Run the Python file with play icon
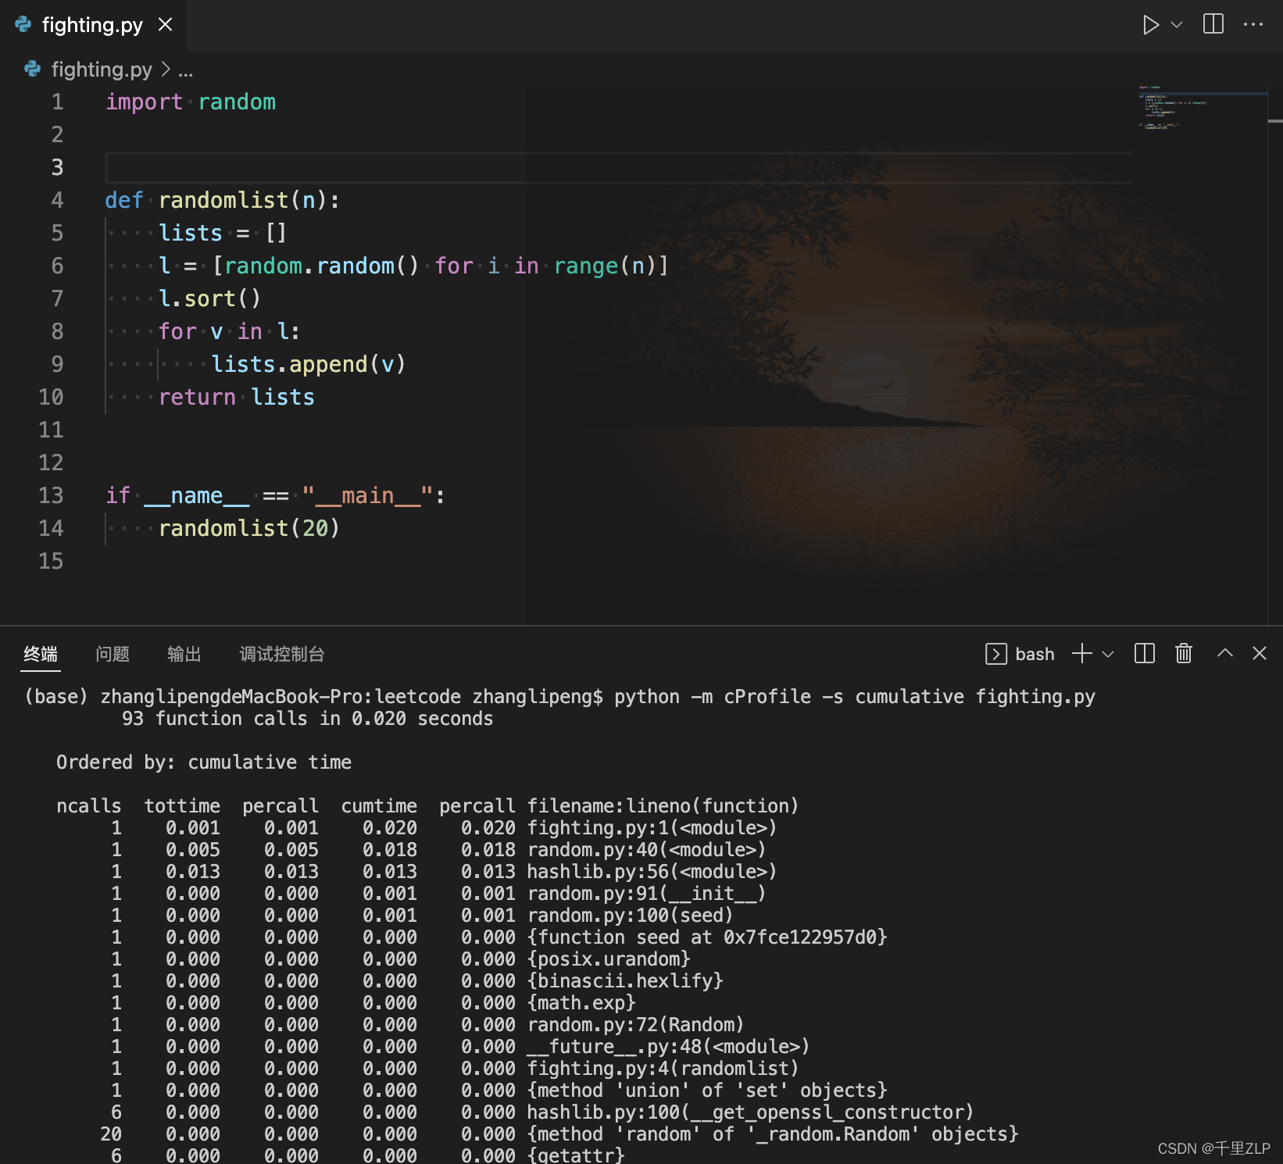Viewport: 1283px width, 1164px height. pos(1150,25)
